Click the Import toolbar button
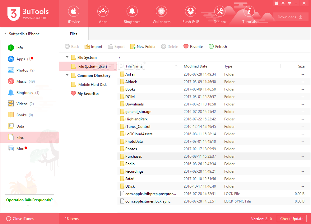Image resolution: width=311 pixels, height=224 pixels. 93,47
